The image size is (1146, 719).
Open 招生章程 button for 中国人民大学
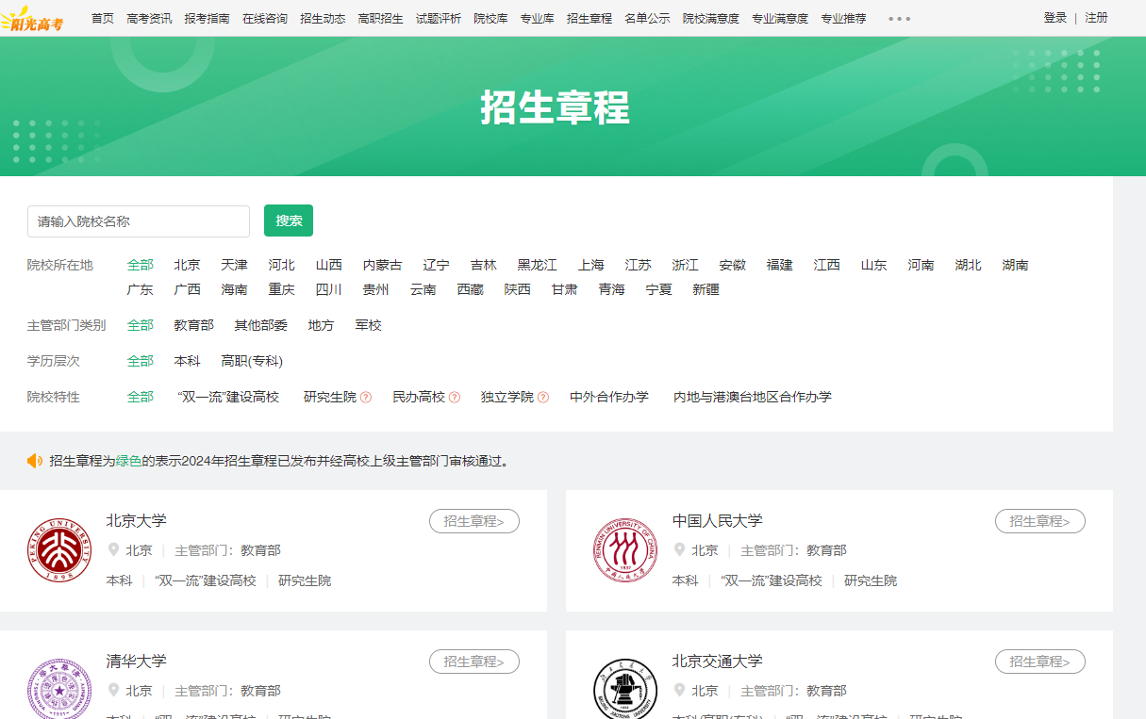click(1040, 521)
